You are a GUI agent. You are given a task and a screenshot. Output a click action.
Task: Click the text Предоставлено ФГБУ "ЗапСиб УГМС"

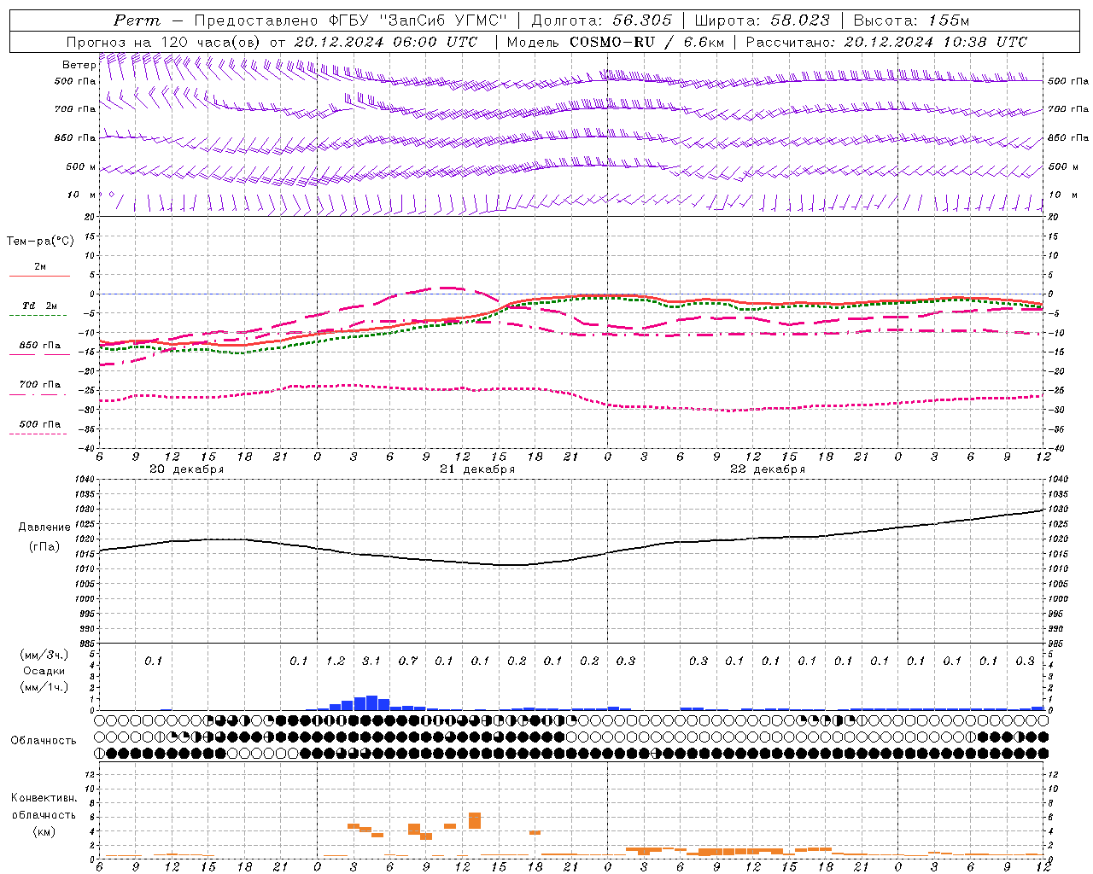[x=350, y=20]
